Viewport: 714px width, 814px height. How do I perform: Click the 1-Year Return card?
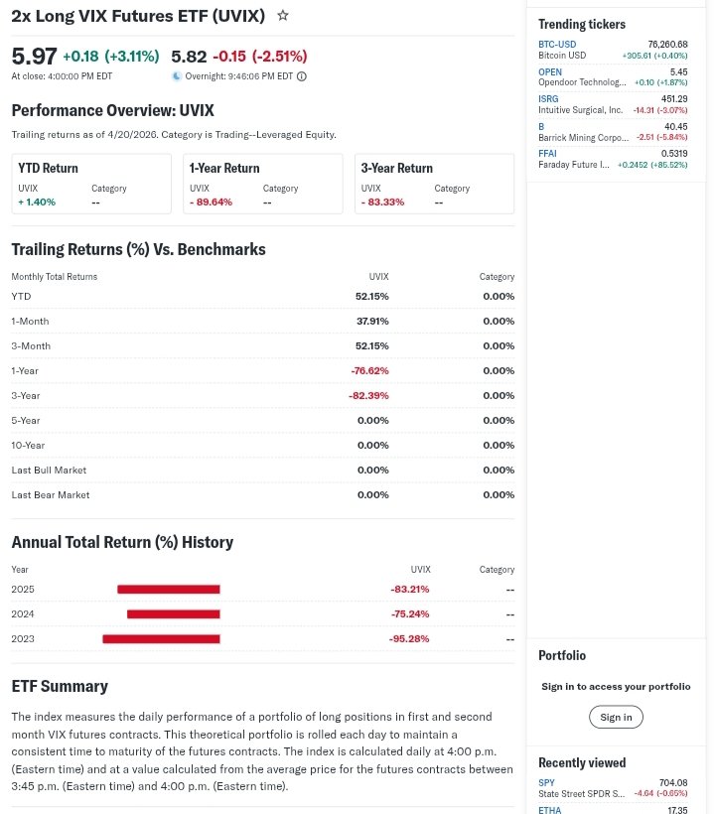click(x=262, y=184)
